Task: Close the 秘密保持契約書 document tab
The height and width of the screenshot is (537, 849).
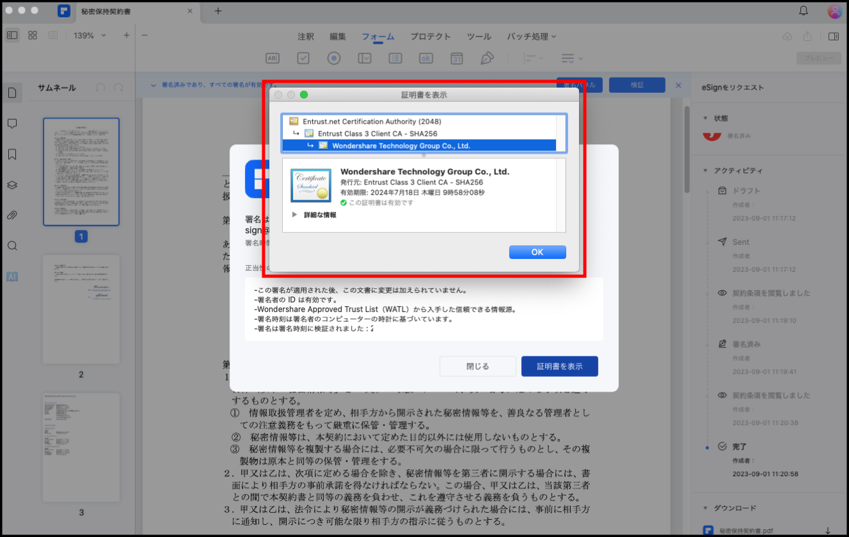Action: coord(189,12)
